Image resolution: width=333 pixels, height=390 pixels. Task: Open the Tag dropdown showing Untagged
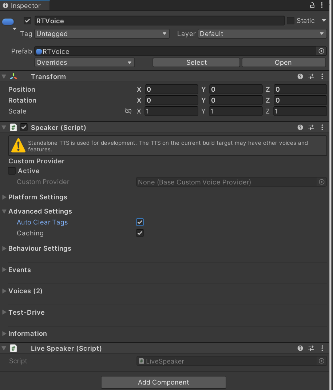click(102, 33)
